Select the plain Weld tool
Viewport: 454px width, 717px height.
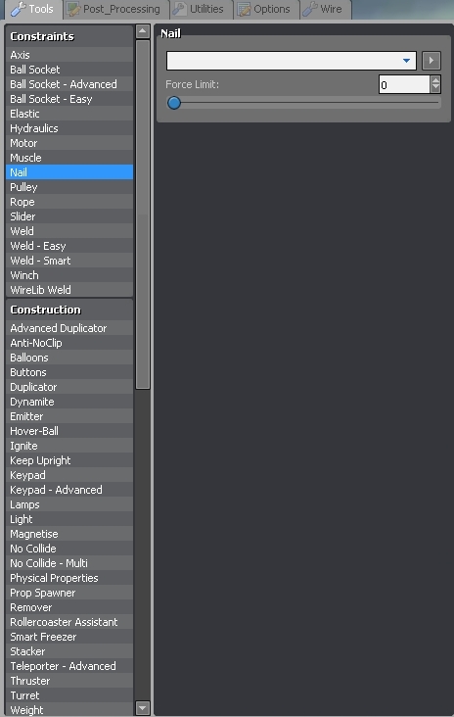point(69,231)
